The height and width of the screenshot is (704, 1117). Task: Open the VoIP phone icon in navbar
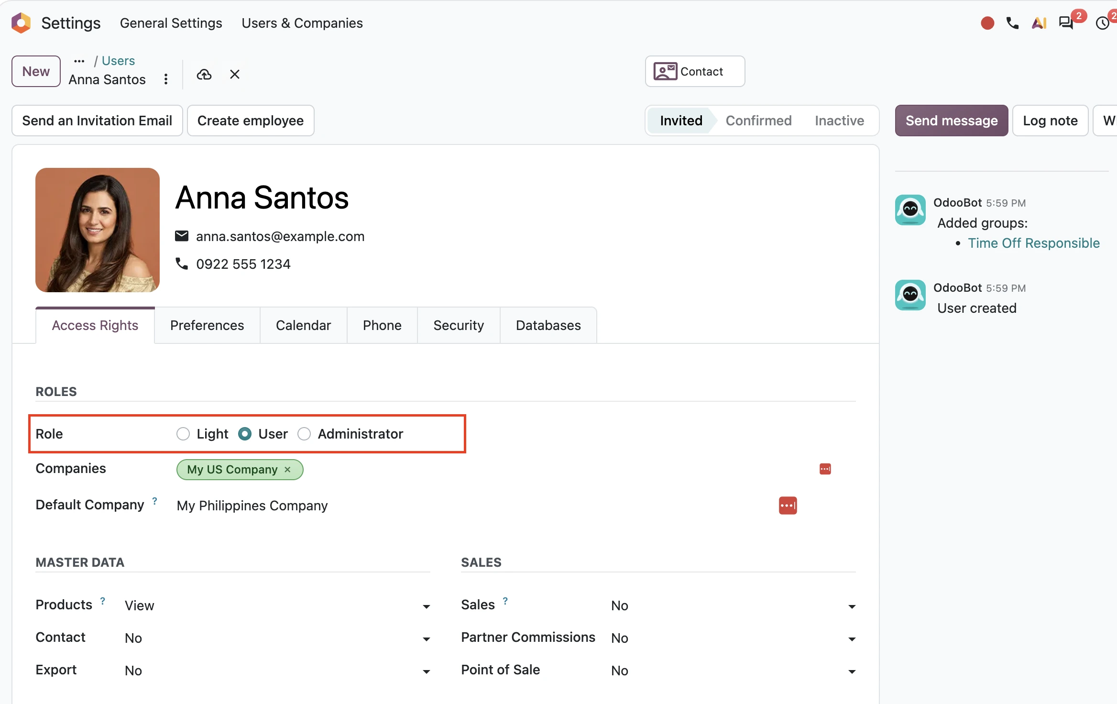coord(1012,23)
